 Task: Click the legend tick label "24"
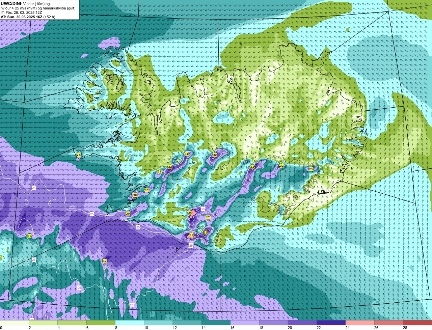347,328
